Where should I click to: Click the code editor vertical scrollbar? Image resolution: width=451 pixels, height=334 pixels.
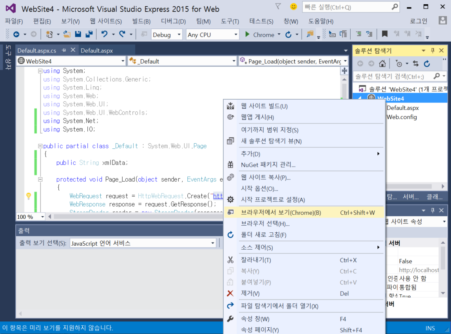coord(344,90)
